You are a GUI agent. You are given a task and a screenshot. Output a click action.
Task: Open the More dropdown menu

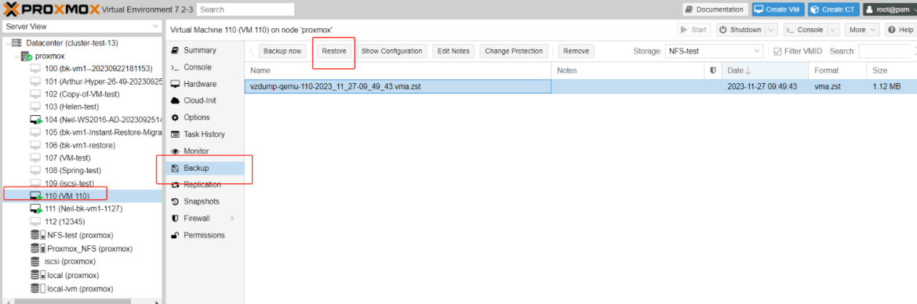tap(862, 30)
